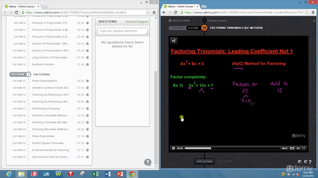Click icon right of Zero Product Rule row
Image resolution: width=318 pixels, height=178 pixels.
87,157
